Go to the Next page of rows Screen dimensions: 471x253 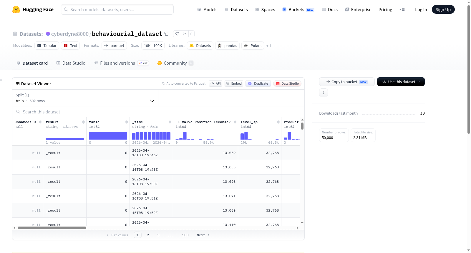(x=203, y=235)
